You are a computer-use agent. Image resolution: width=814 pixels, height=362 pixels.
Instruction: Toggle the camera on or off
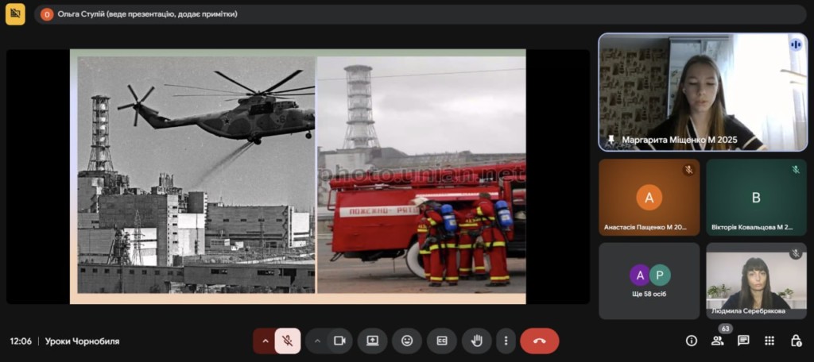coord(339,341)
